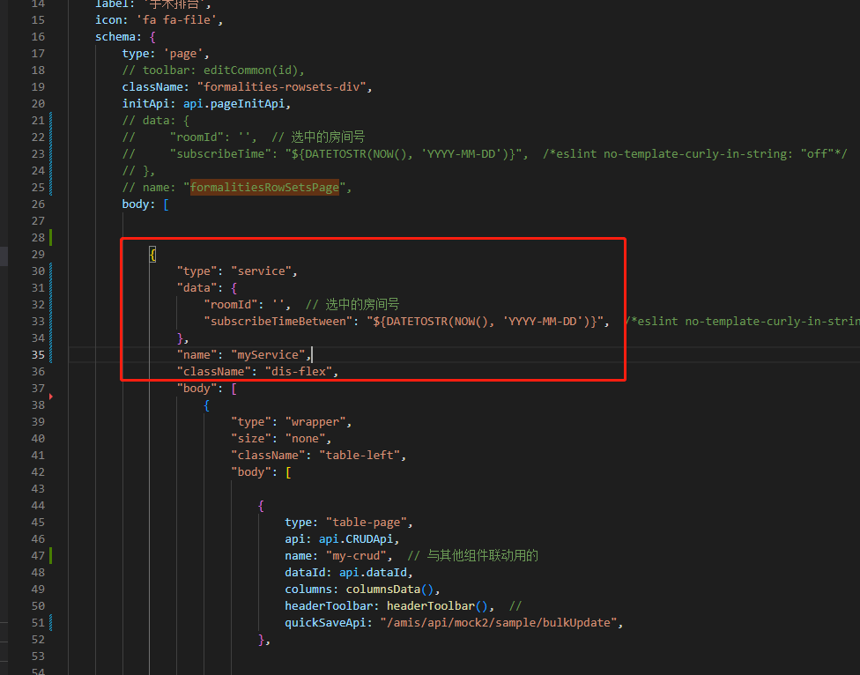The width and height of the screenshot is (860, 675).
Task: Click the "body" key on line 42
Action: click(x=251, y=472)
